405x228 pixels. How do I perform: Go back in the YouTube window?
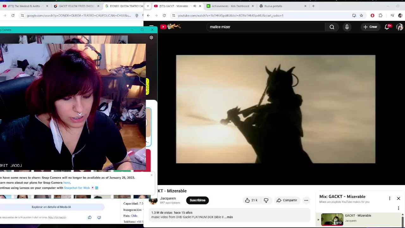(148, 16)
